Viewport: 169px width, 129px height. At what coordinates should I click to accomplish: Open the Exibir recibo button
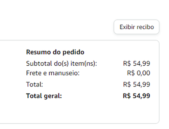[137, 27]
